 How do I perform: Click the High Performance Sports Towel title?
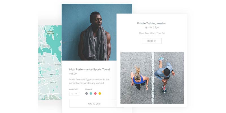point(90,69)
